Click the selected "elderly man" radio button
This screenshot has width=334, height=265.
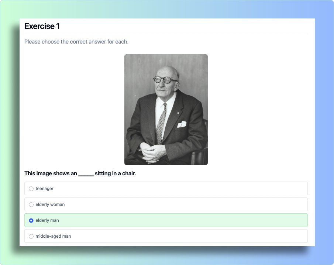[31, 220]
